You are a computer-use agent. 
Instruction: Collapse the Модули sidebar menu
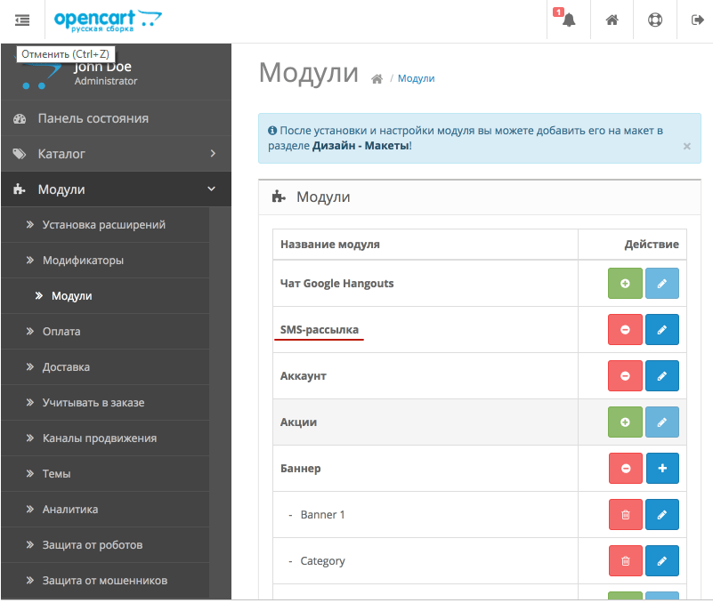(x=116, y=189)
